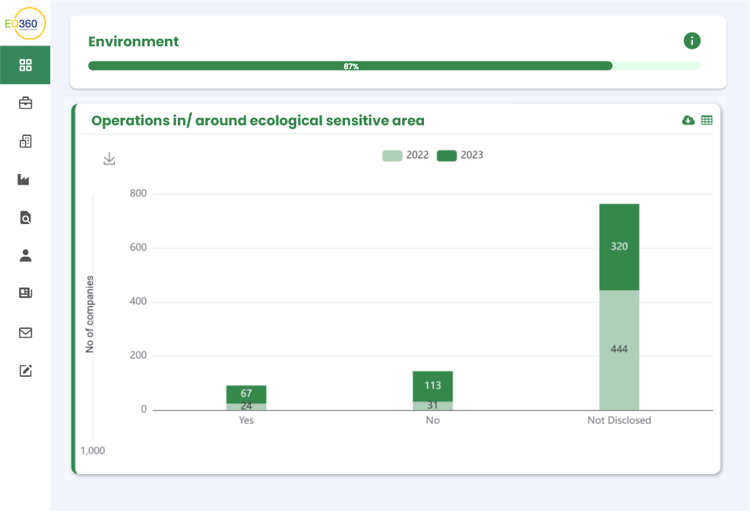Switch to table view of the chart data

coord(707,120)
